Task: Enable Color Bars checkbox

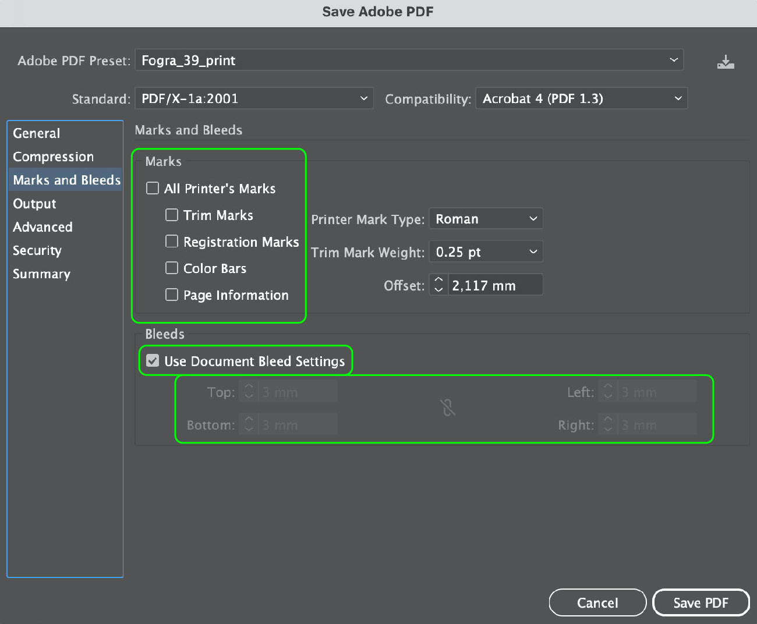Action: tap(172, 268)
